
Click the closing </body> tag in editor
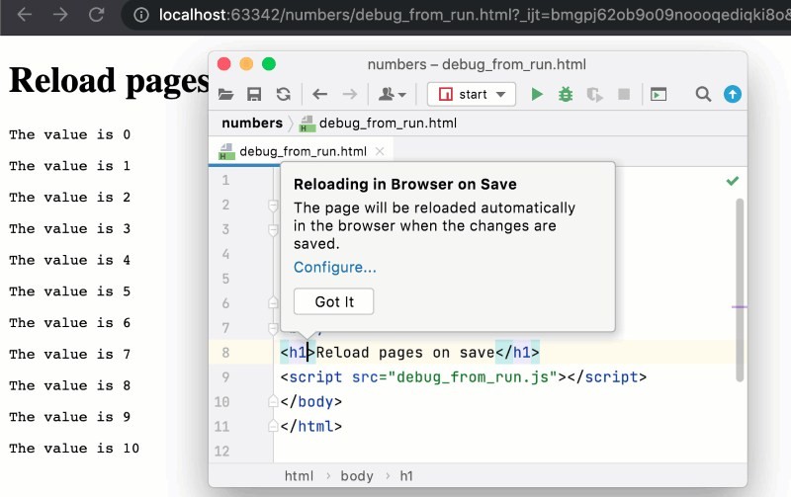click(311, 402)
